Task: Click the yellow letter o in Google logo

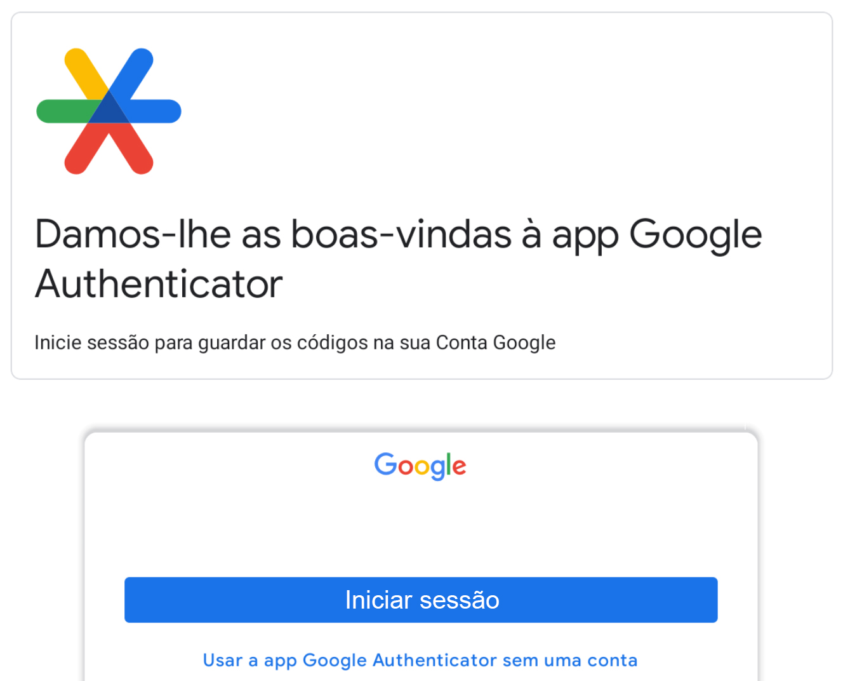Action: [x=423, y=468]
